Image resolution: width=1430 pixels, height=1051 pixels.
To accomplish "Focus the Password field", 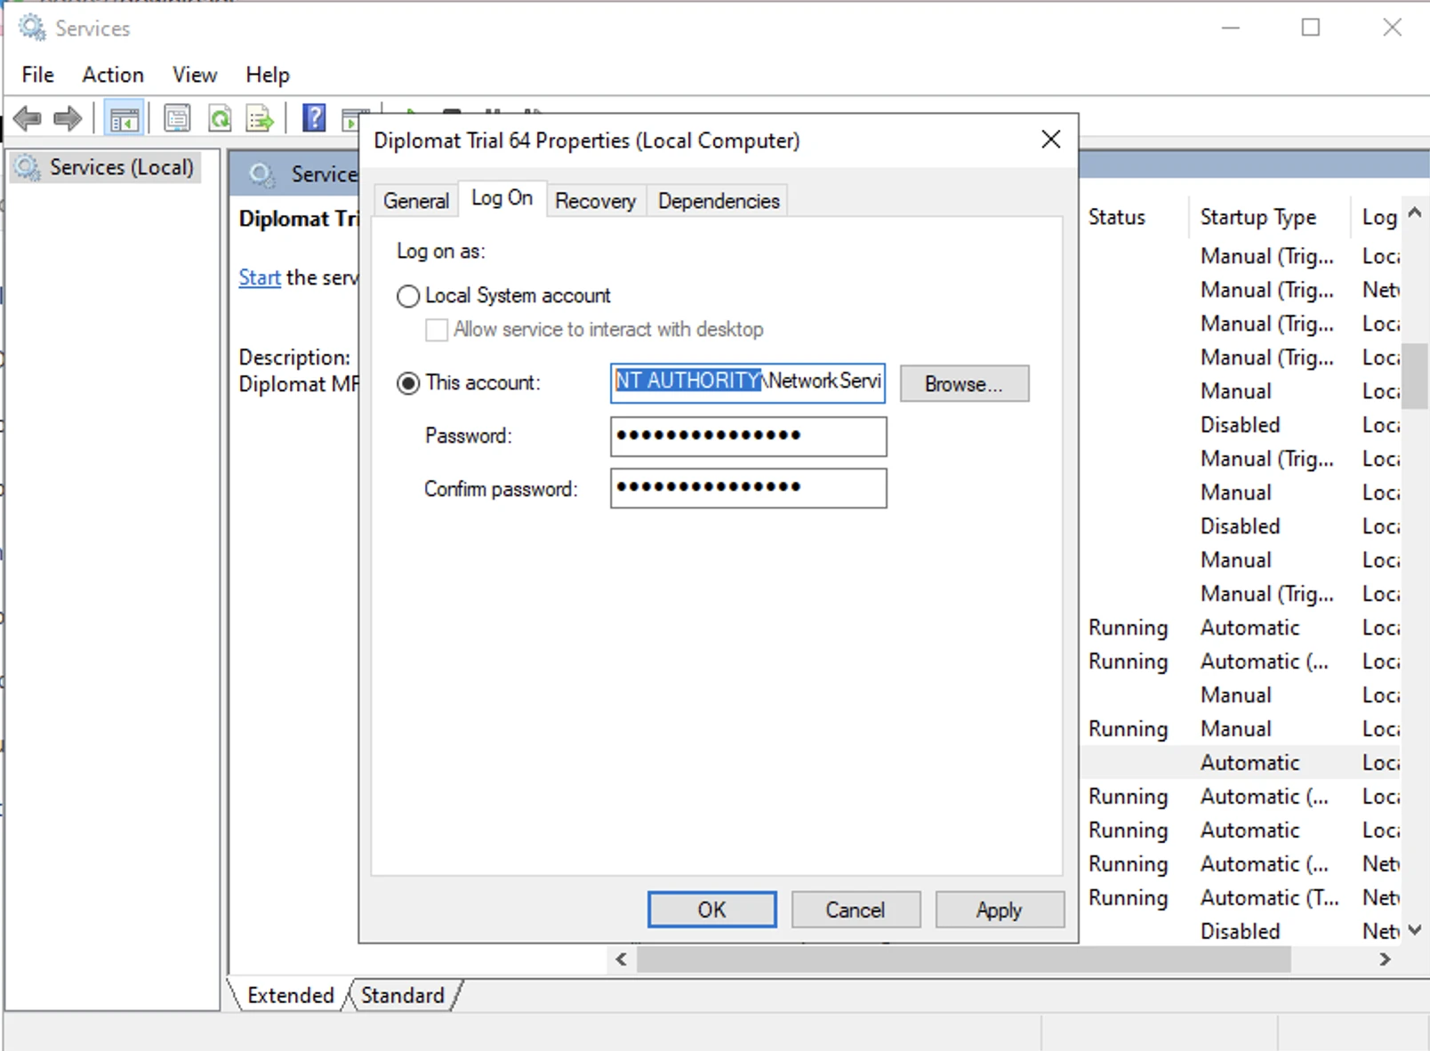I will [x=748, y=437].
